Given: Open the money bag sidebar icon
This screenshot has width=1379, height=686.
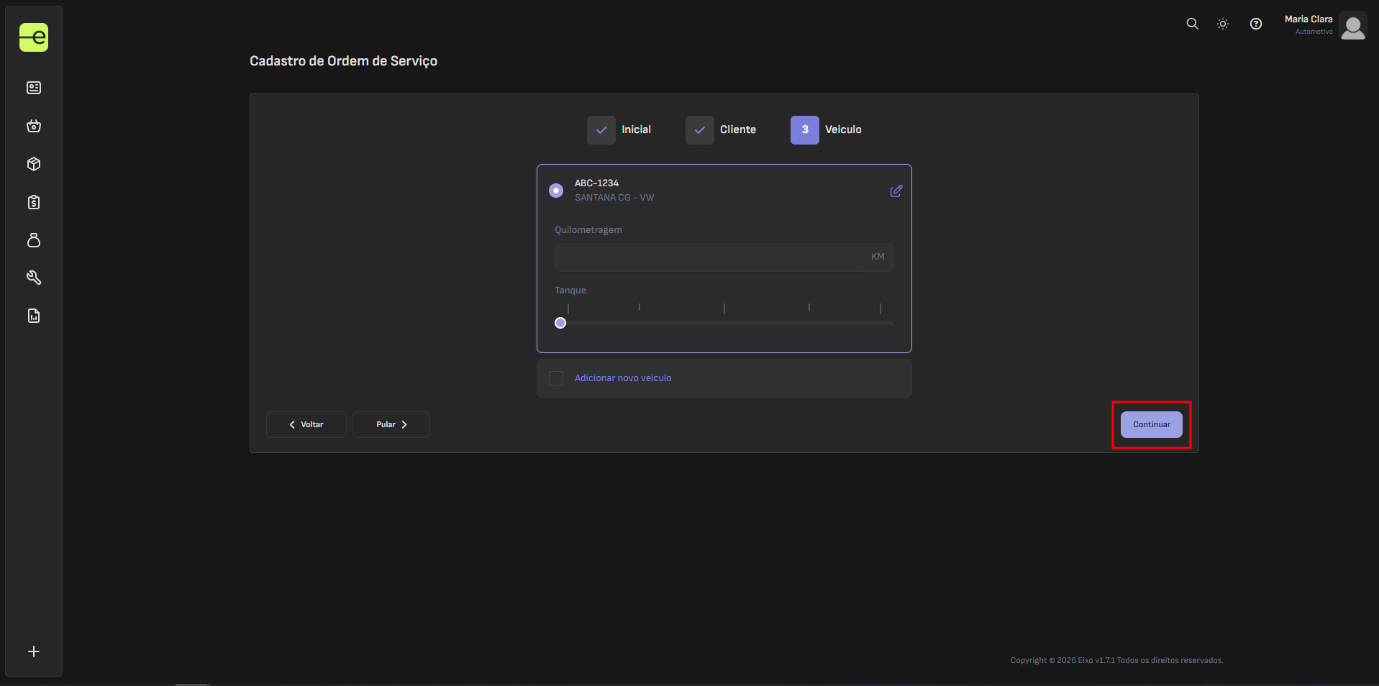Looking at the screenshot, I should [34, 240].
